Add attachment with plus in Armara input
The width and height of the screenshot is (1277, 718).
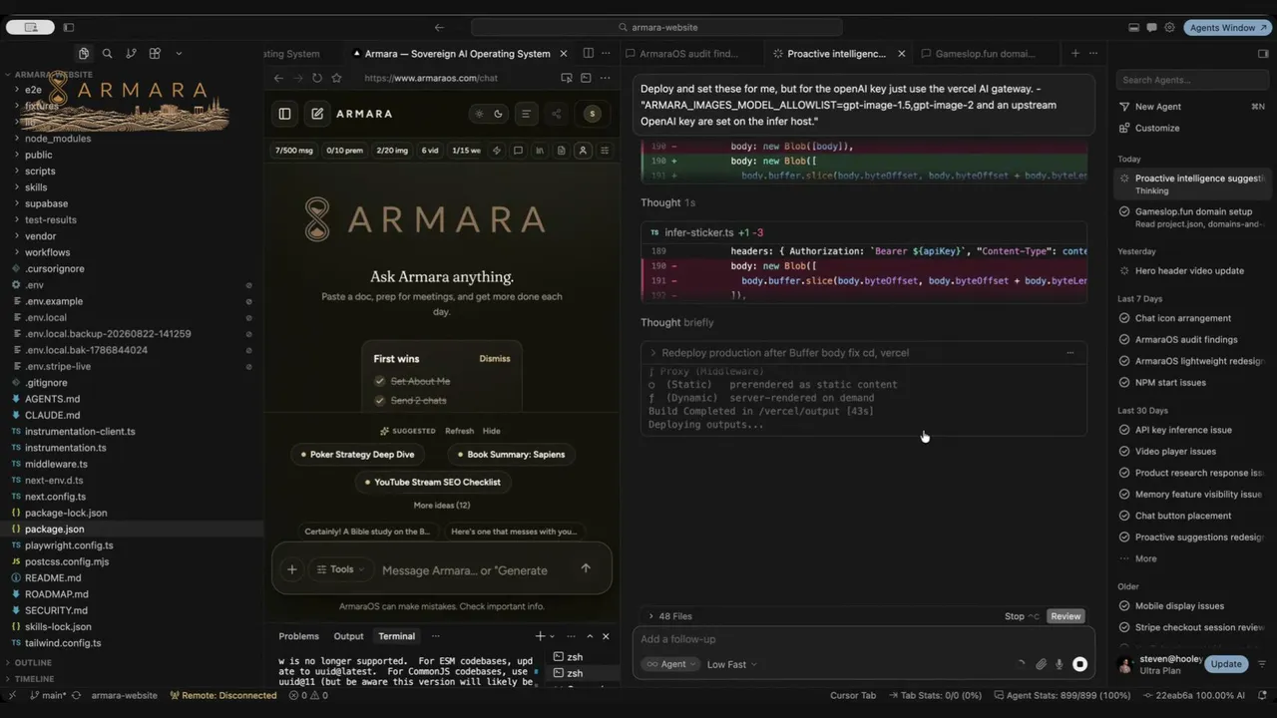(x=292, y=569)
